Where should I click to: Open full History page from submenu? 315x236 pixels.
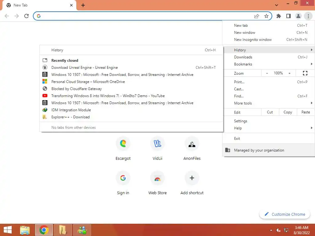(131, 50)
